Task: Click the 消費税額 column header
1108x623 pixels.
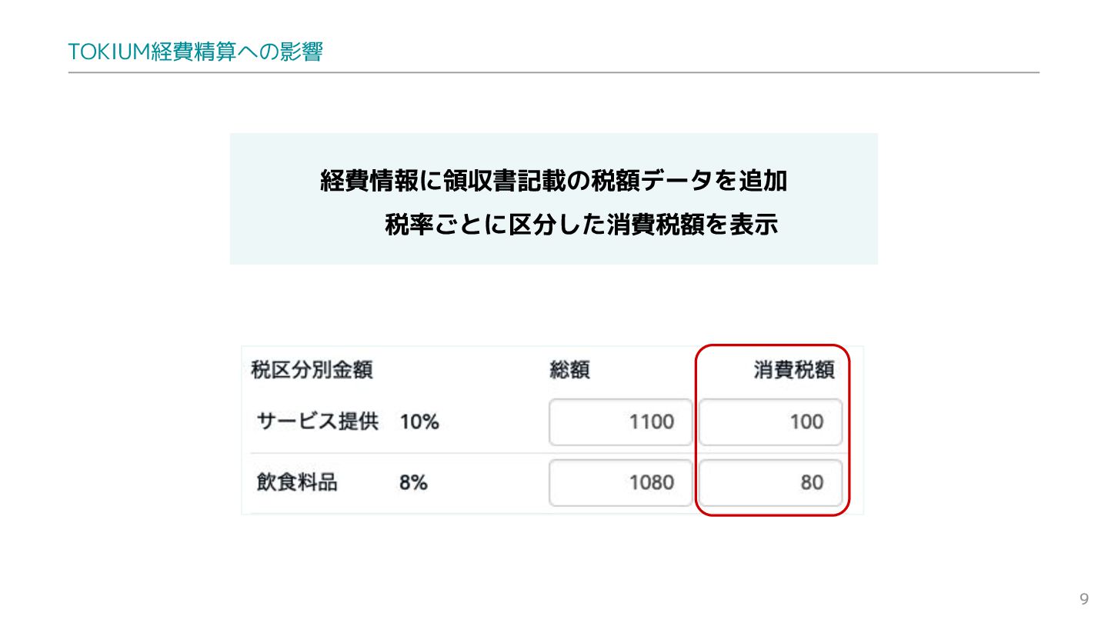Action: [793, 371]
